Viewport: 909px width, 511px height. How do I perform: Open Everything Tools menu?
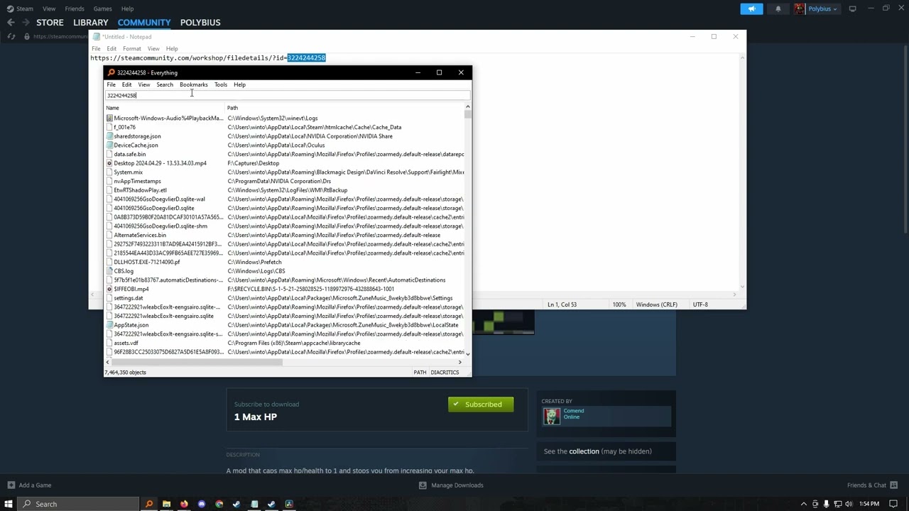click(x=221, y=84)
